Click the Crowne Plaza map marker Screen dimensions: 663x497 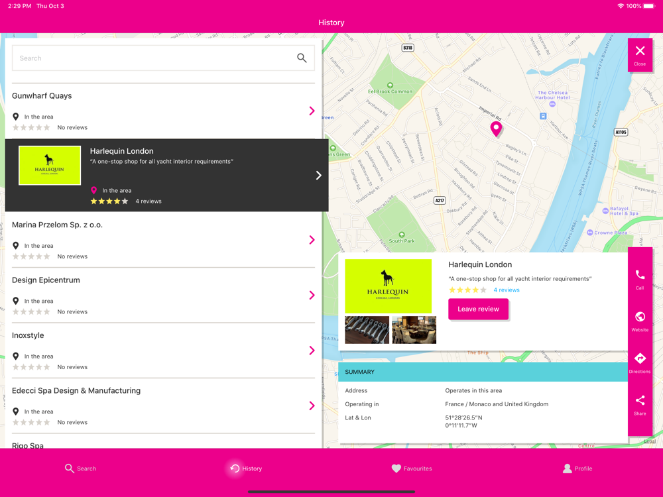(590, 233)
